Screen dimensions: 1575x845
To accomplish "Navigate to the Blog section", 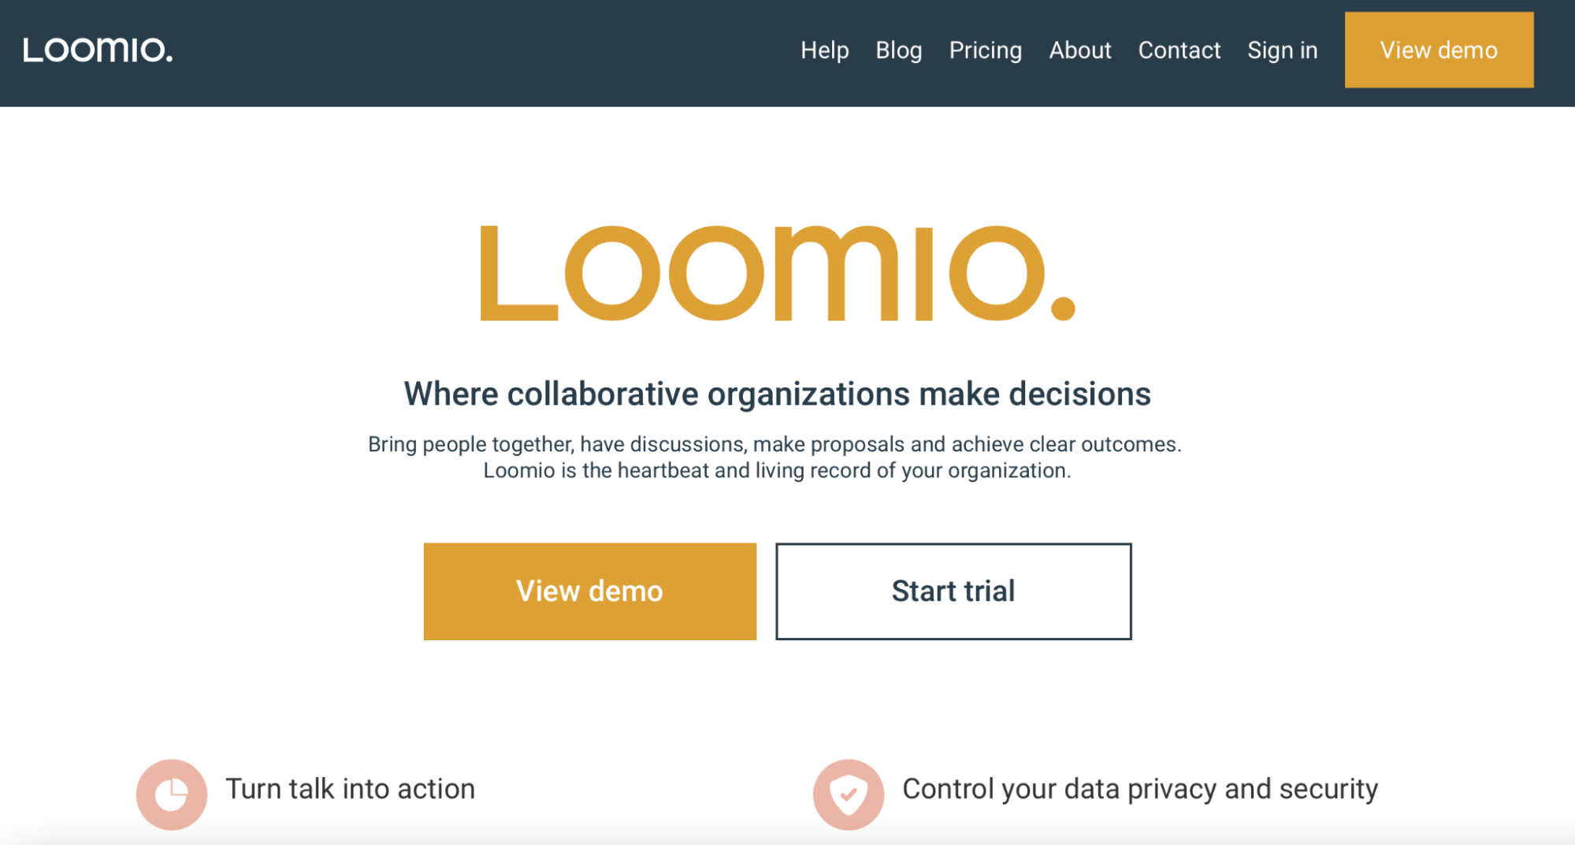I will (898, 50).
